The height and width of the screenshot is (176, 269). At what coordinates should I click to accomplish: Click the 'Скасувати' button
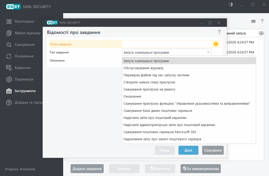point(213,150)
